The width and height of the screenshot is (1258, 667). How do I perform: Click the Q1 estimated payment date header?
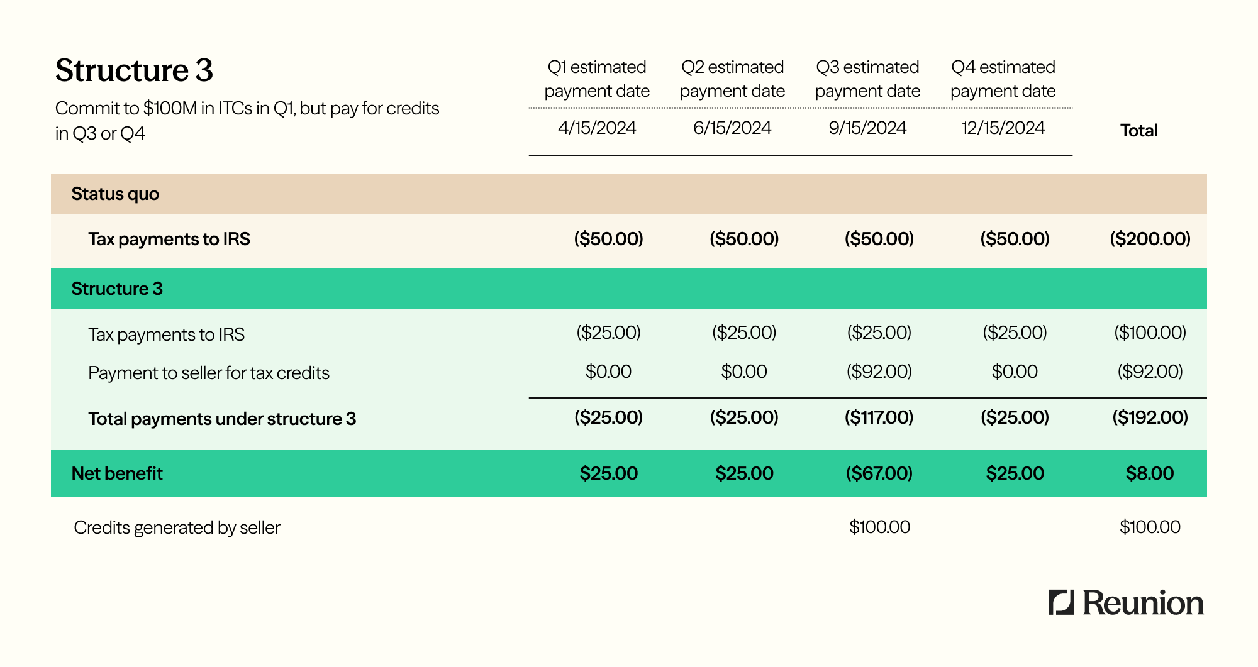(x=597, y=79)
